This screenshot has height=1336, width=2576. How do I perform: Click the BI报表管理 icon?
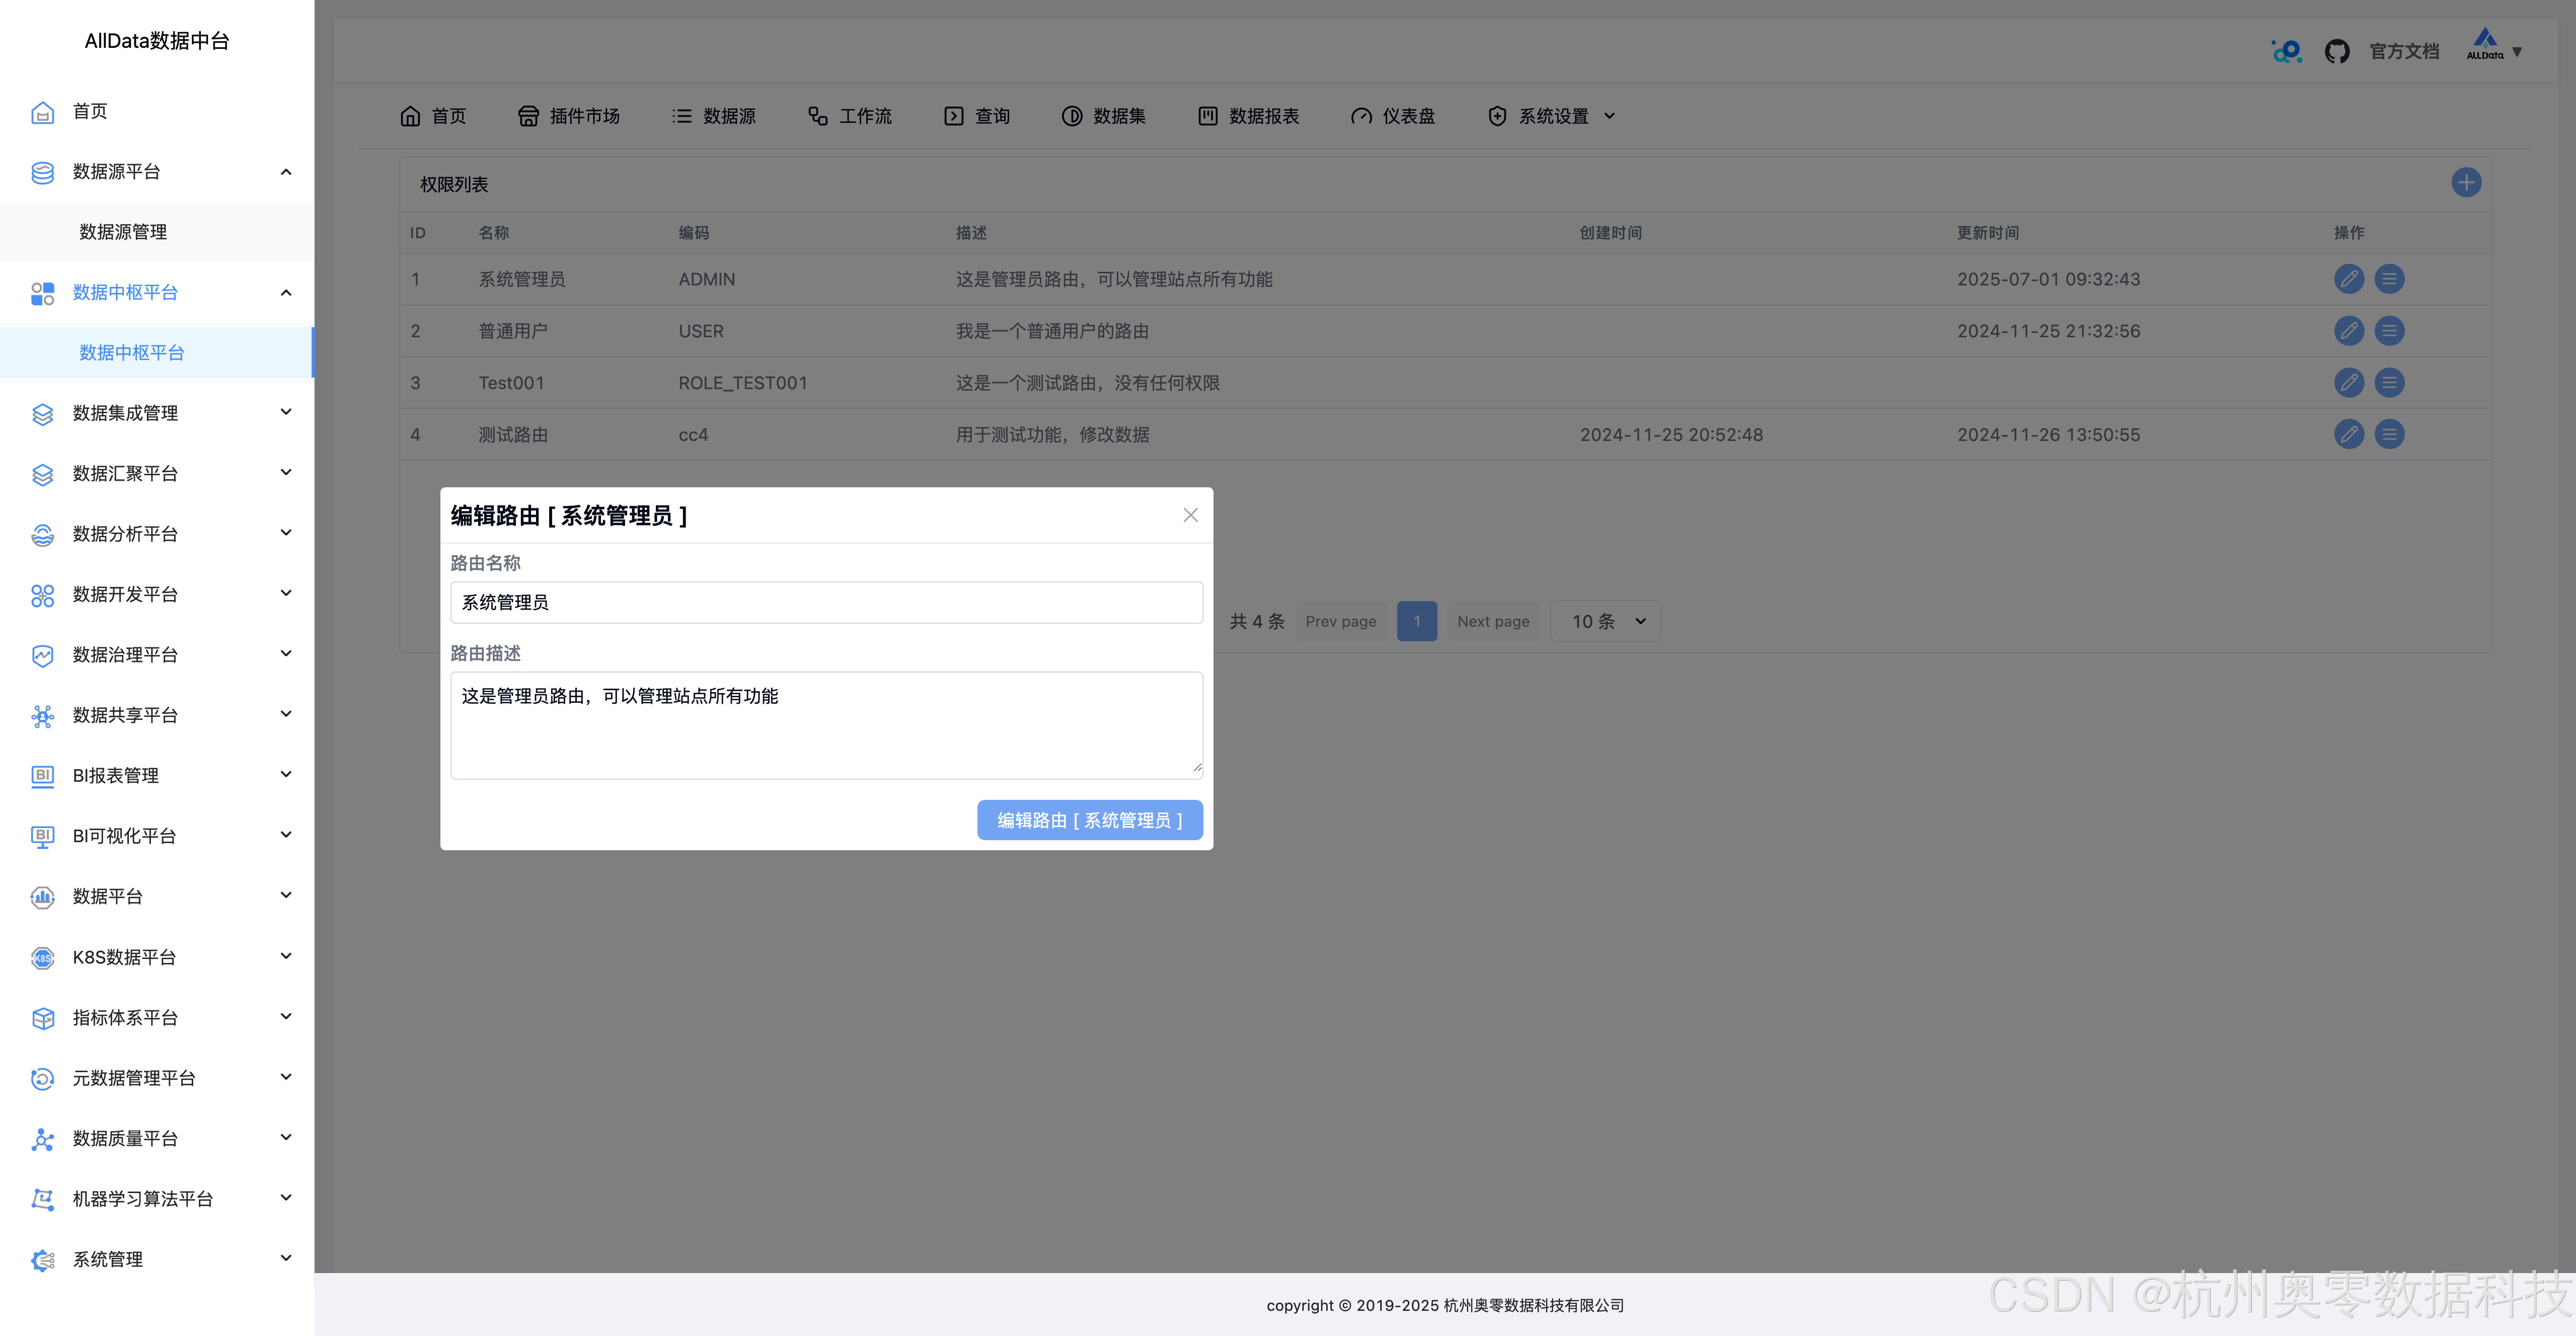(42, 776)
